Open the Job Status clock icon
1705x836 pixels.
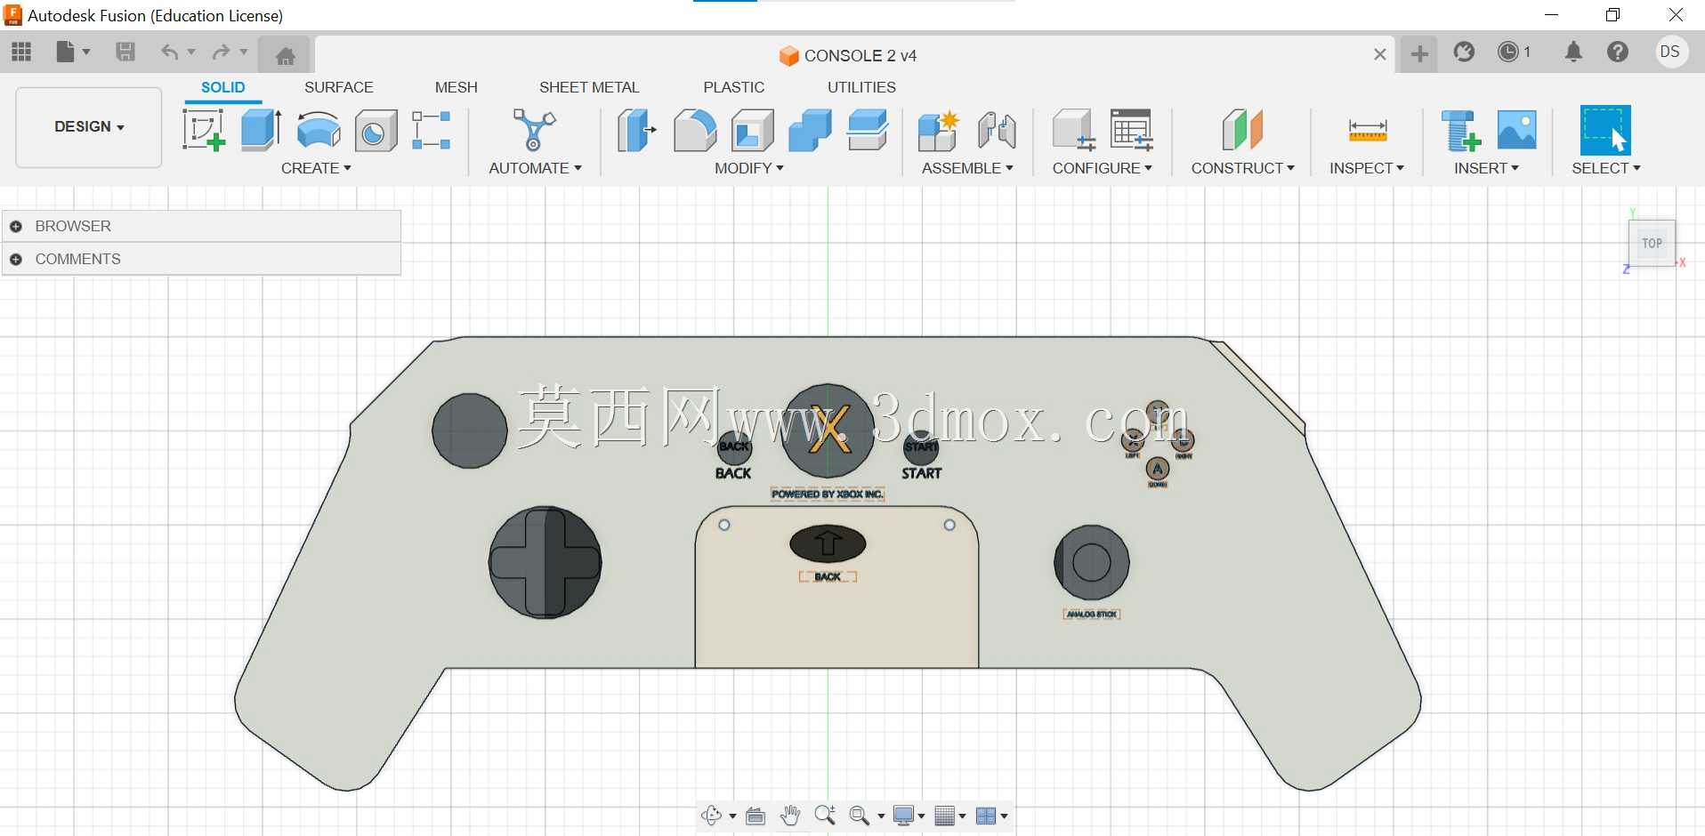point(1508,52)
